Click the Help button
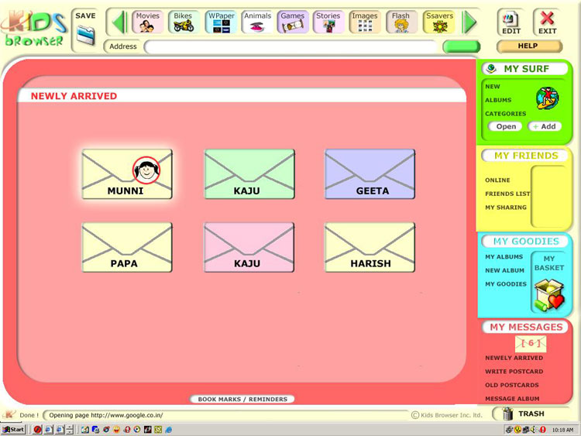 pos(529,46)
